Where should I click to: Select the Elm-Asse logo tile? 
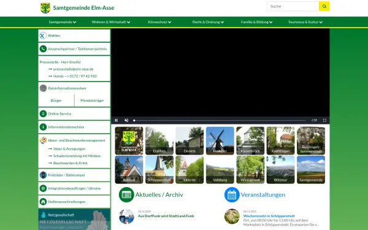[129, 140]
